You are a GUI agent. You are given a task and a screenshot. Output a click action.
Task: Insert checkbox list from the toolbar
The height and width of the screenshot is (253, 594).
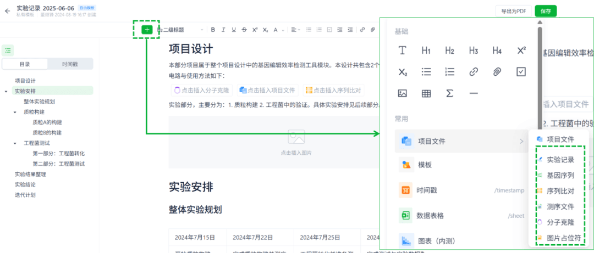tap(329, 30)
